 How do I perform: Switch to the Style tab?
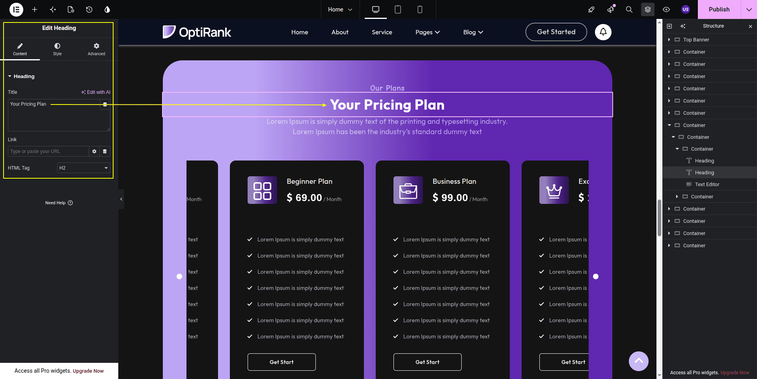pos(58,49)
